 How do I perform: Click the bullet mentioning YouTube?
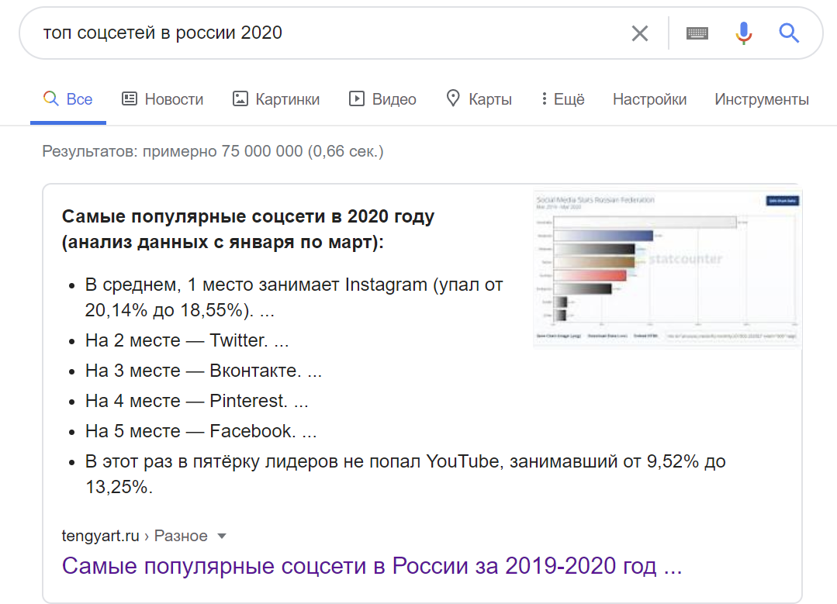pos(405,474)
